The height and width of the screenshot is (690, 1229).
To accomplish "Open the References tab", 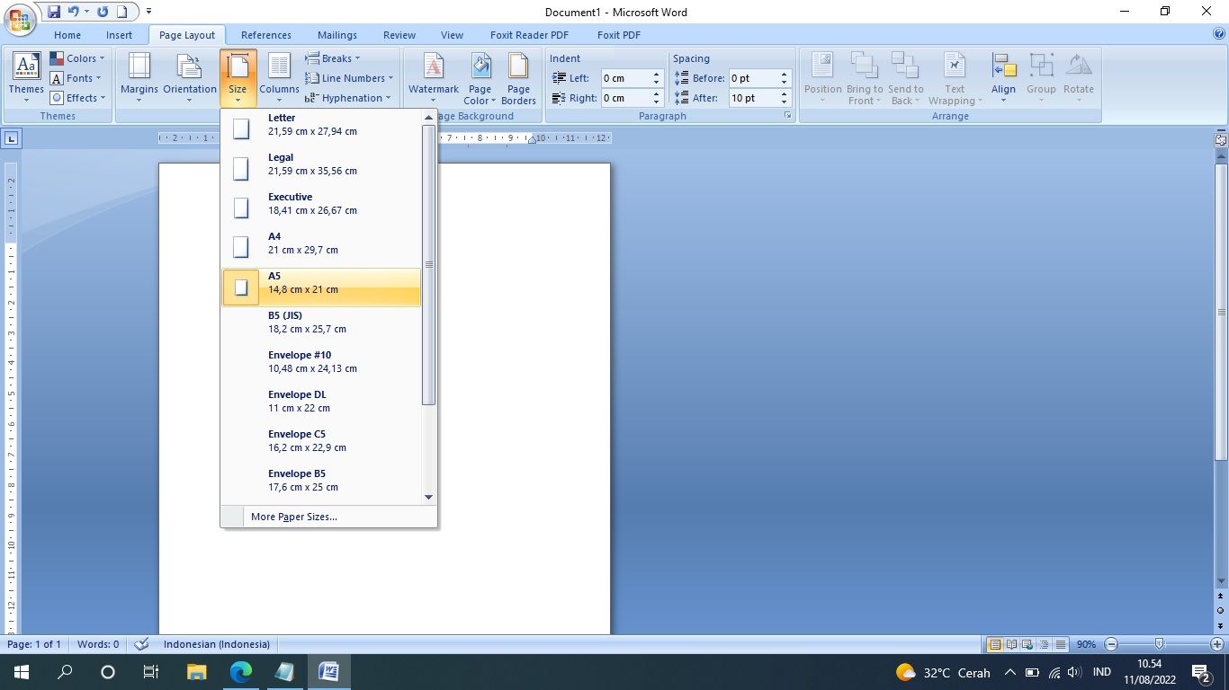I will tap(266, 35).
